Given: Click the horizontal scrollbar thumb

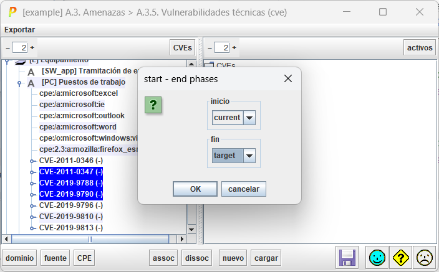Looking at the screenshot, I should coord(90,239).
